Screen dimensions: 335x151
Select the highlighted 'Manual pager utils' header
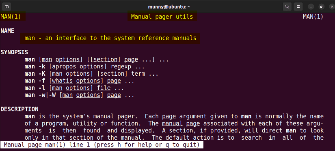[x=162, y=17]
